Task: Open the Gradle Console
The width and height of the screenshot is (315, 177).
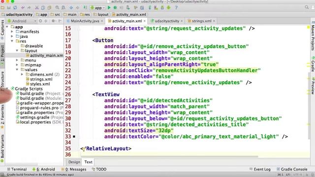Action: coord(292,169)
